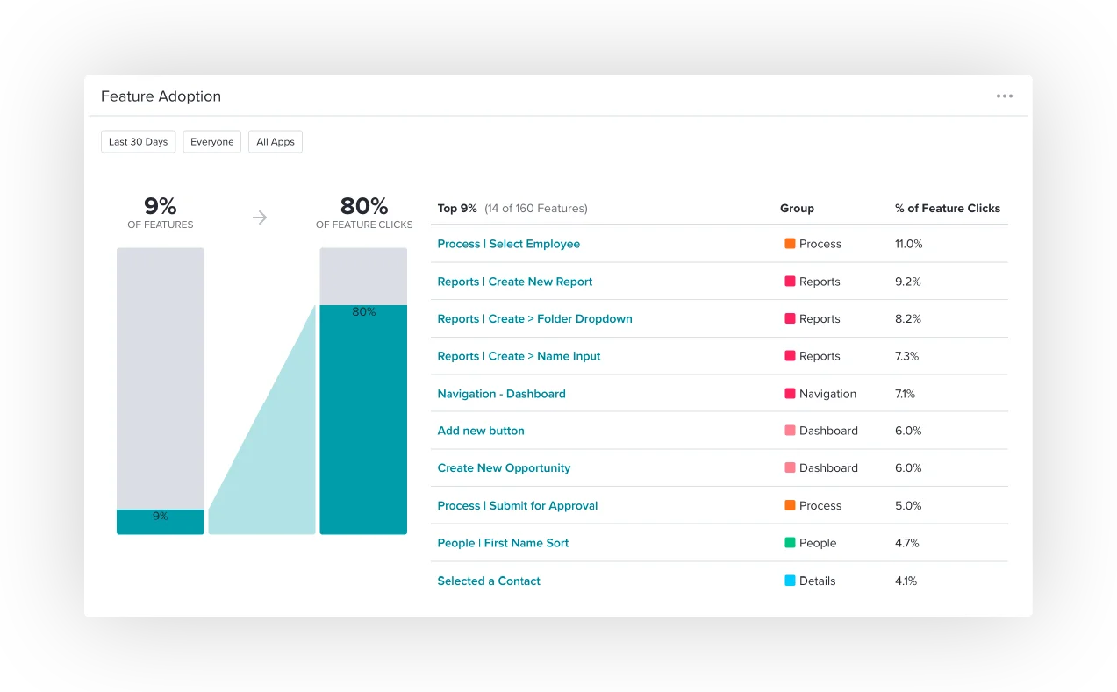This screenshot has width=1117, height=692.
Task: Click the blue Details group color square
Action: point(790,581)
